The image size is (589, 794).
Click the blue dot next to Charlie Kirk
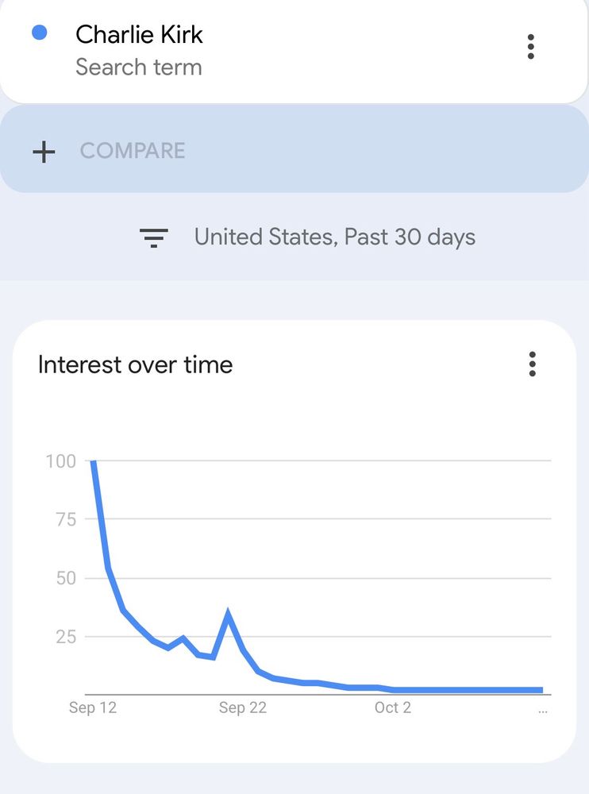click(x=38, y=33)
